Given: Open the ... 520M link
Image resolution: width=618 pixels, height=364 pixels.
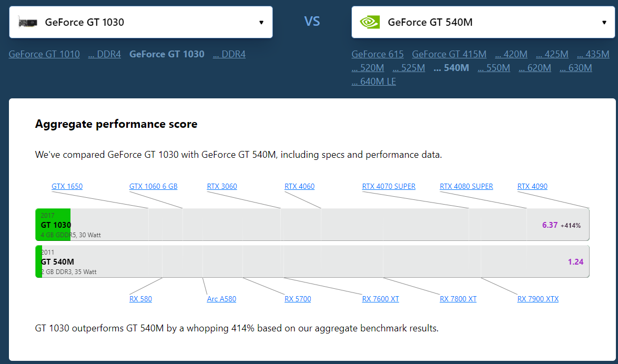Looking at the screenshot, I should pos(368,68).
